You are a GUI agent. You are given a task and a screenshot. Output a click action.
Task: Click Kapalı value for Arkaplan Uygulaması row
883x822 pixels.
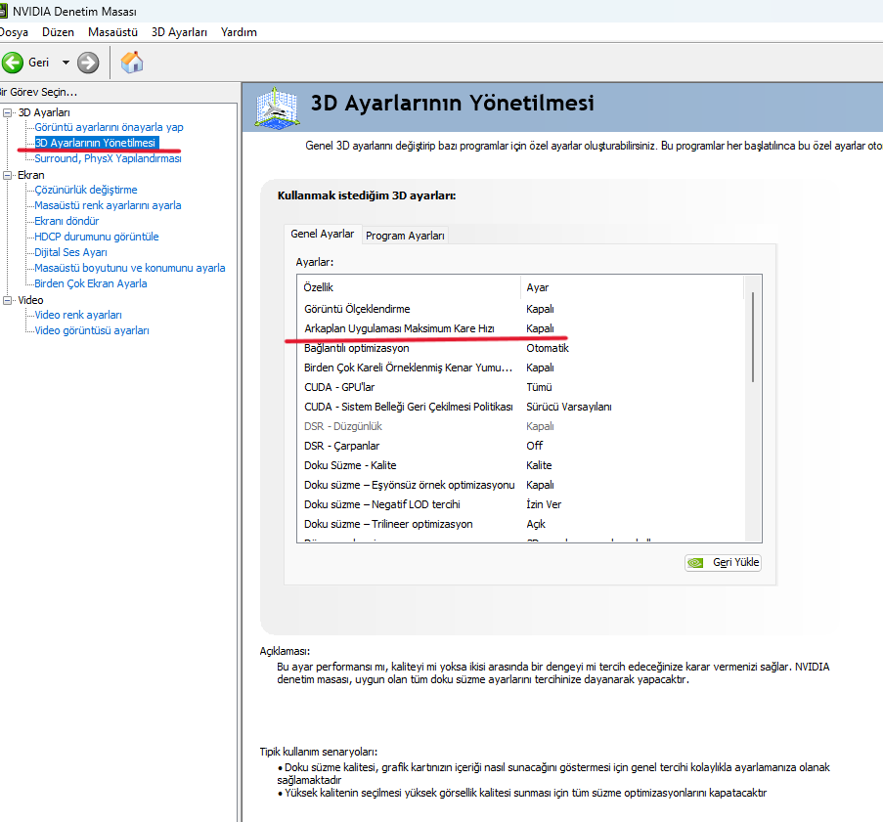point(540,328)
